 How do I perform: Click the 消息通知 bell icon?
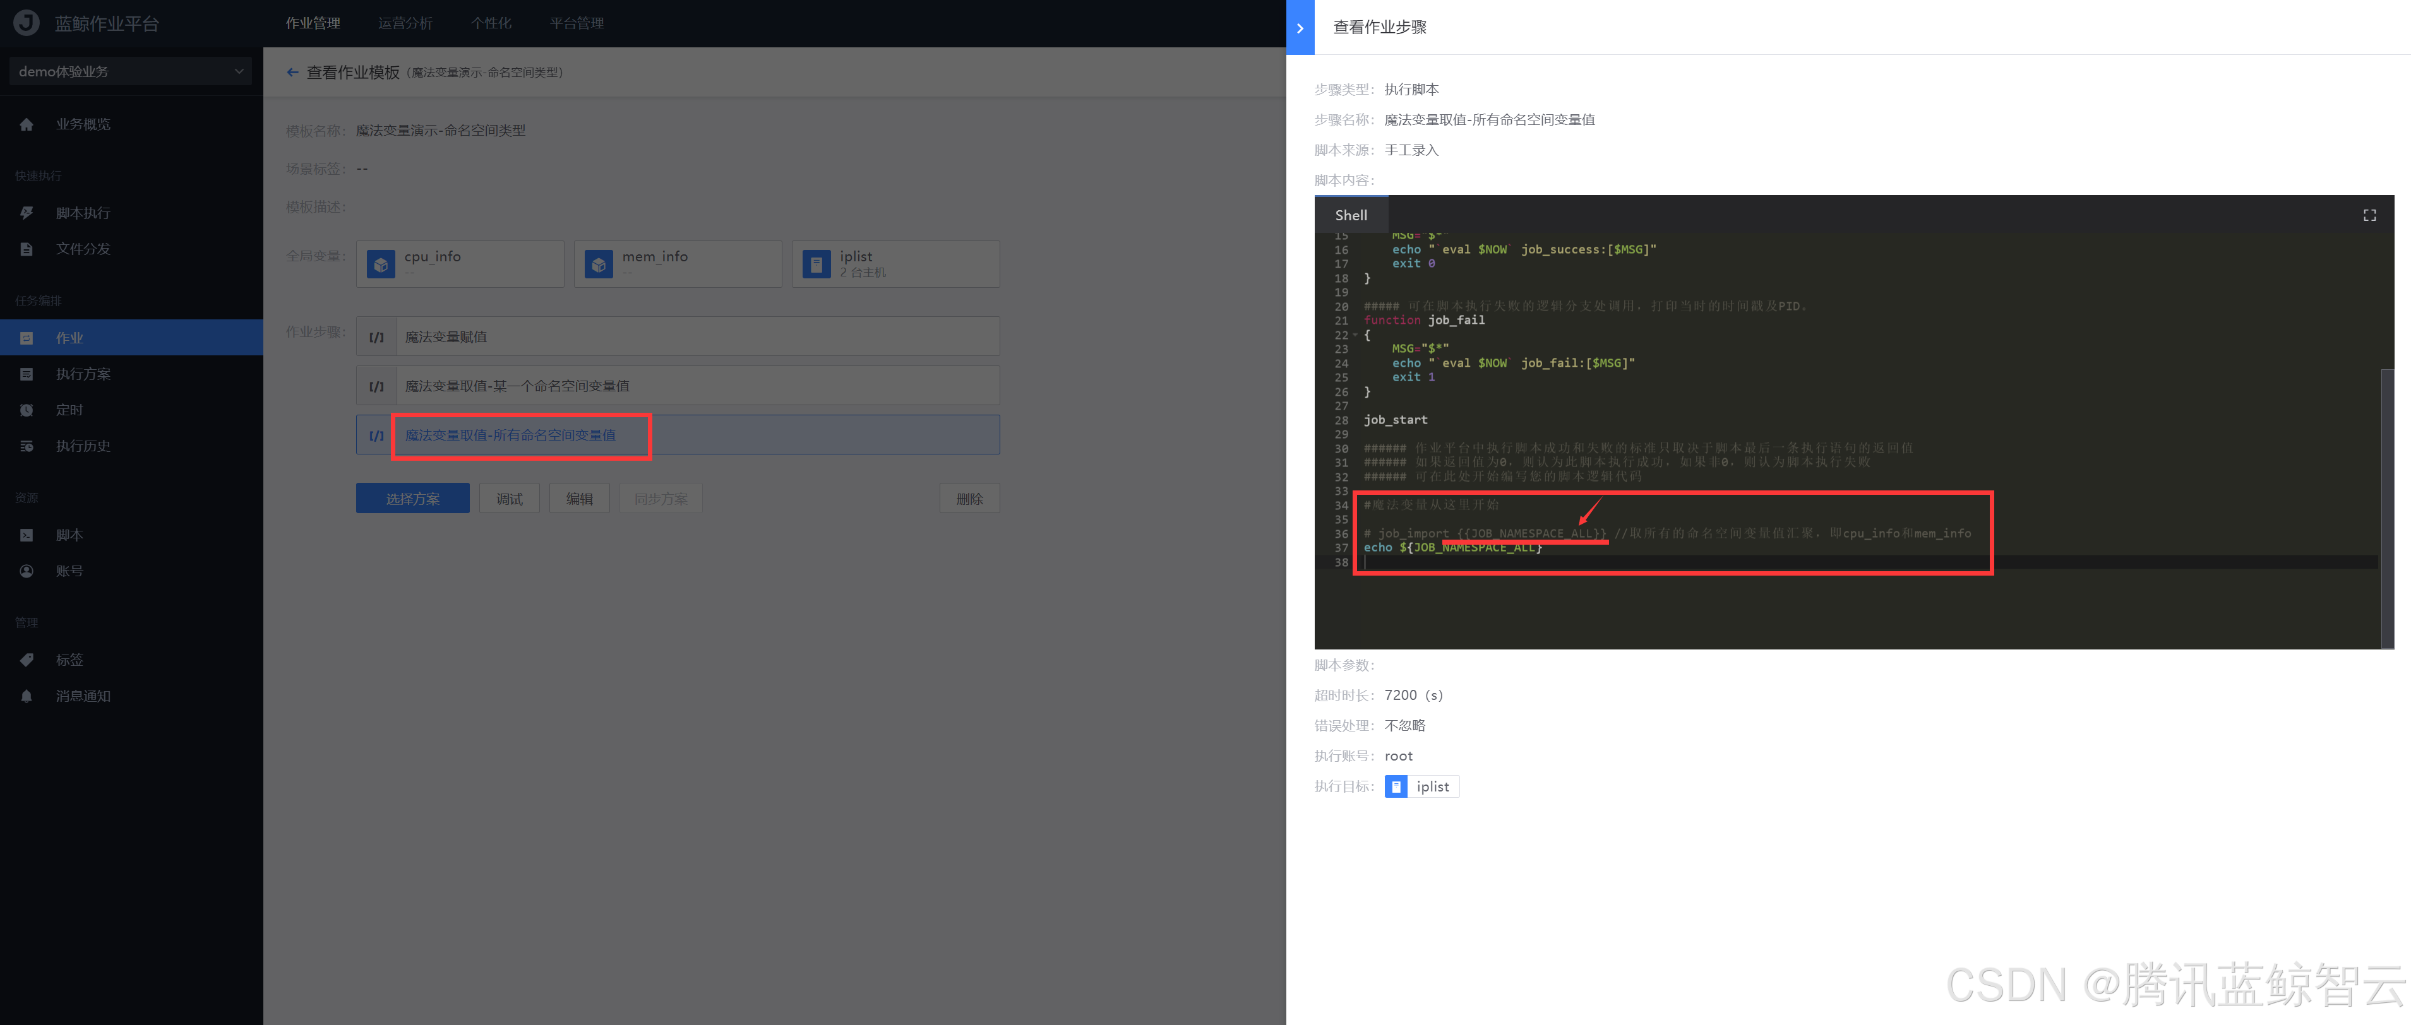pos(27,696)
